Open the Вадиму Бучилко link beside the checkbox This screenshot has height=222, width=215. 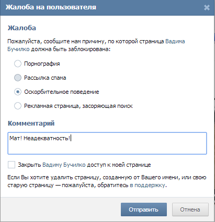point(64,165)
